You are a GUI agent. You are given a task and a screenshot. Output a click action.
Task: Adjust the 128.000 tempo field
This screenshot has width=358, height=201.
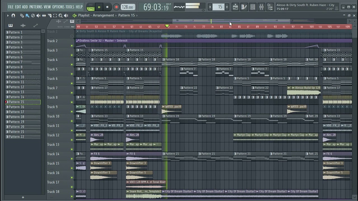click(x=128, y=7)
